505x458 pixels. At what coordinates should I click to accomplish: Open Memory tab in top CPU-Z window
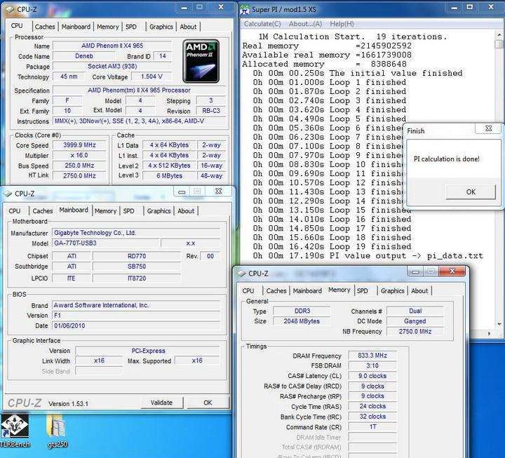pos(107,27)
